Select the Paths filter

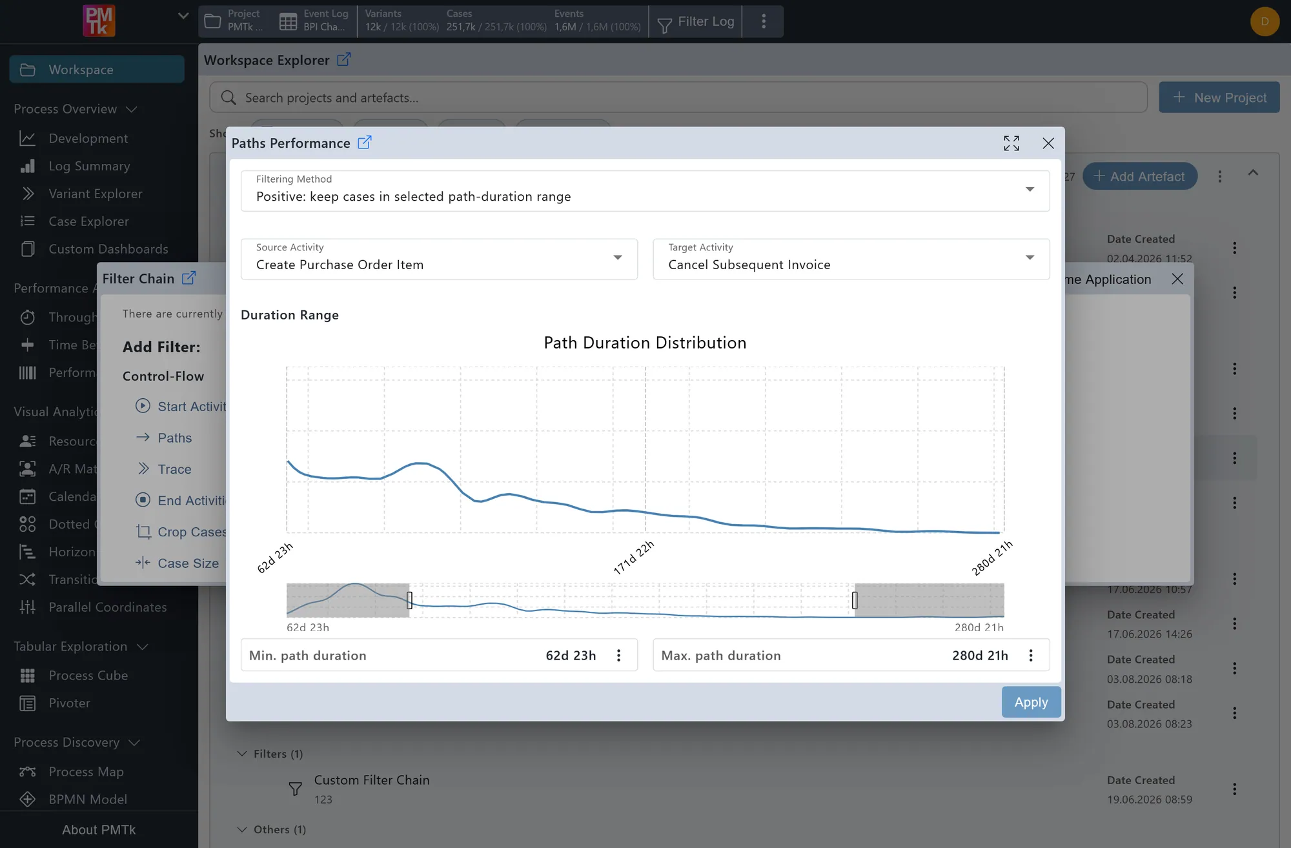[x=163, y=438]
